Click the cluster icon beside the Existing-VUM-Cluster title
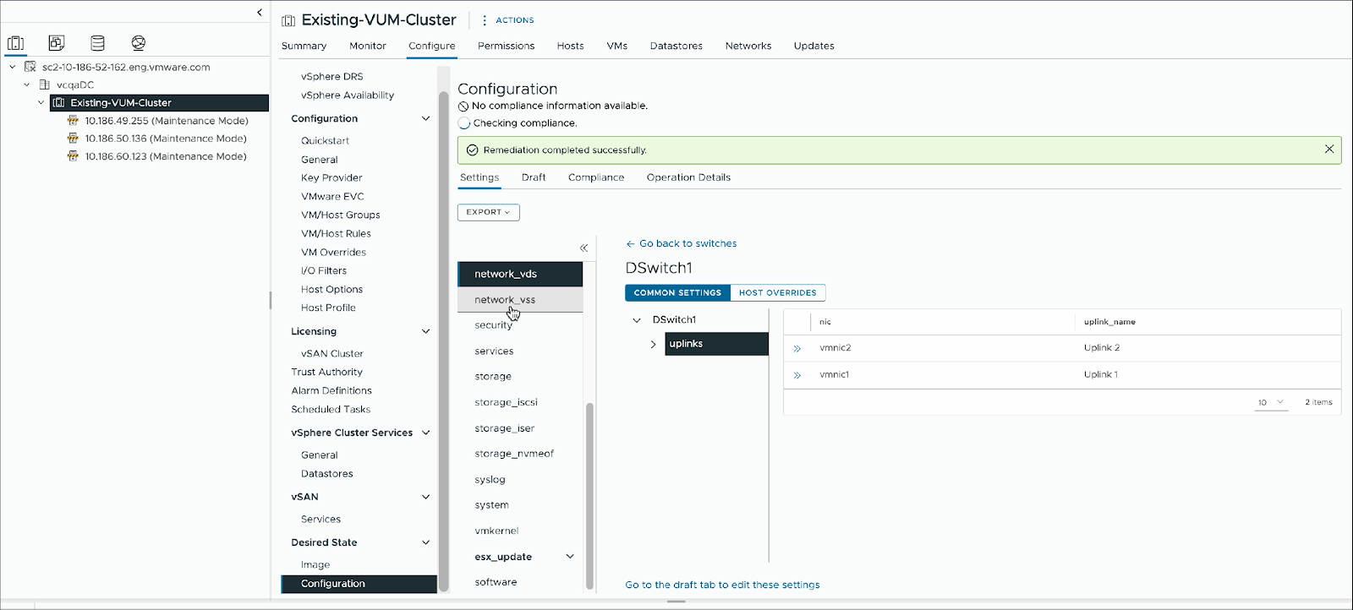Screen dimensions: 1353x610 click(288, 20)
